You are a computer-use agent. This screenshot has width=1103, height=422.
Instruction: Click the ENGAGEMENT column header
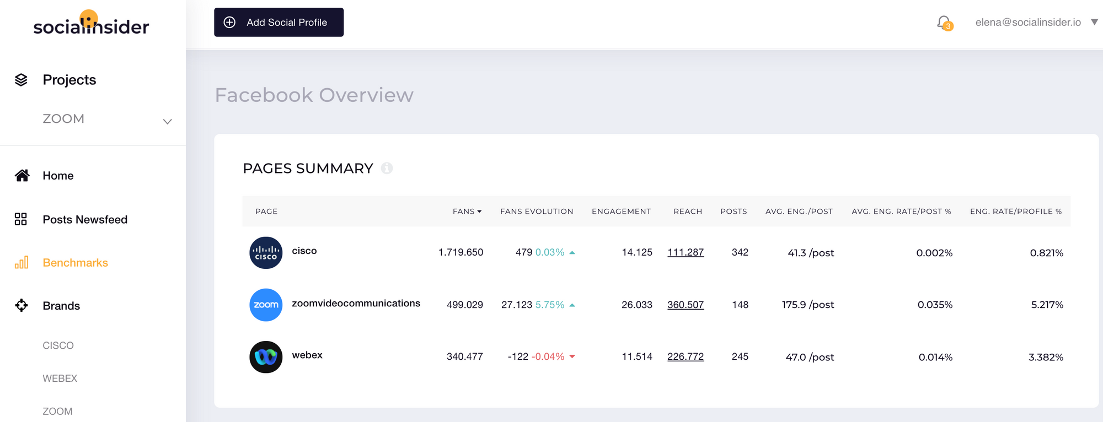coord(622,212)
